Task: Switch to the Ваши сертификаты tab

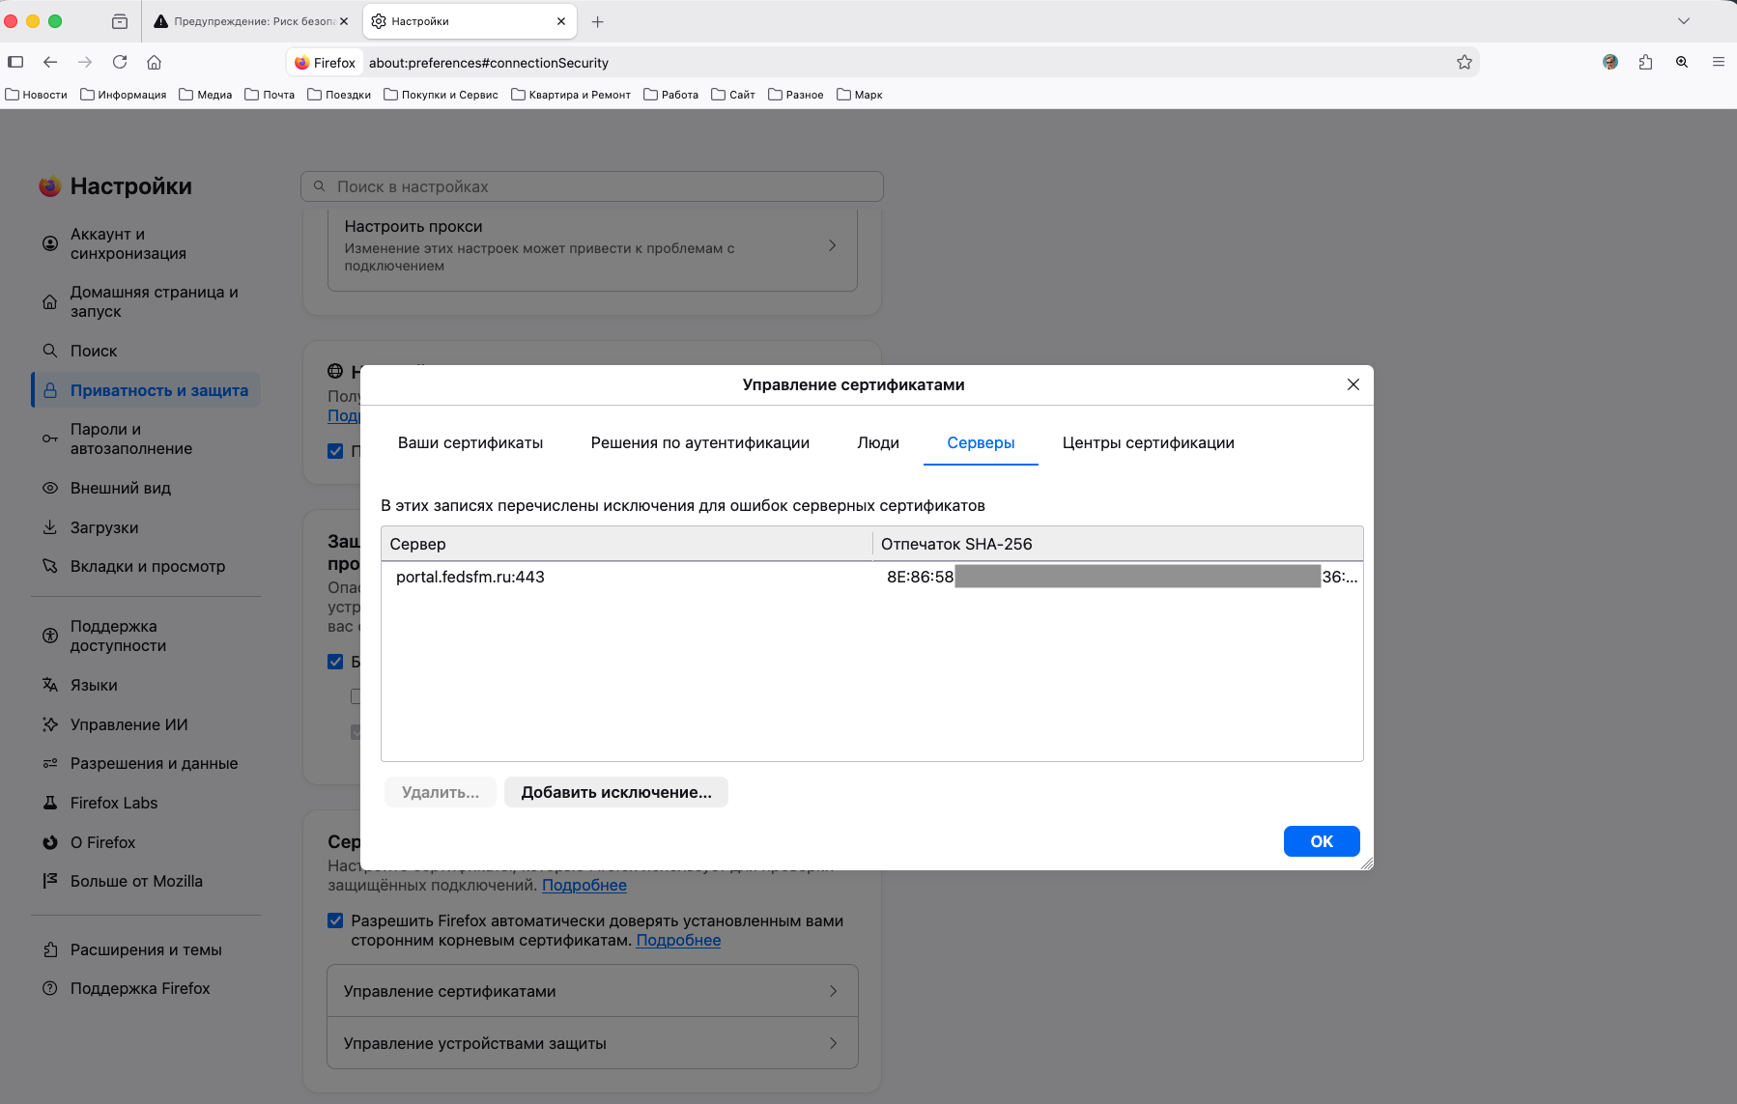Action: click(x=470, y=442)
